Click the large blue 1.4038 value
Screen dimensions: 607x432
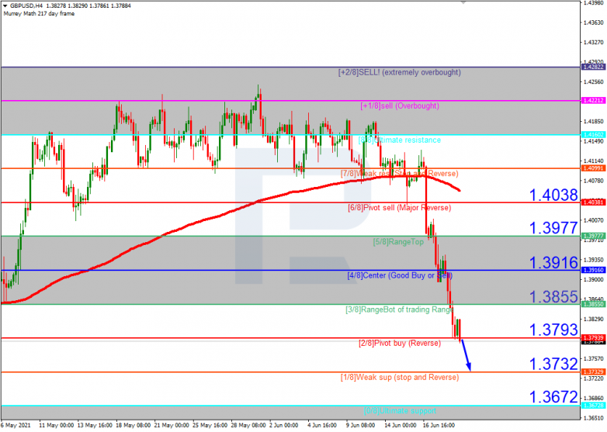(x=553, y=195)
